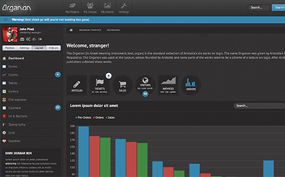
Task: Toggle the Sales legend series
Action: (x=110, y=118)
